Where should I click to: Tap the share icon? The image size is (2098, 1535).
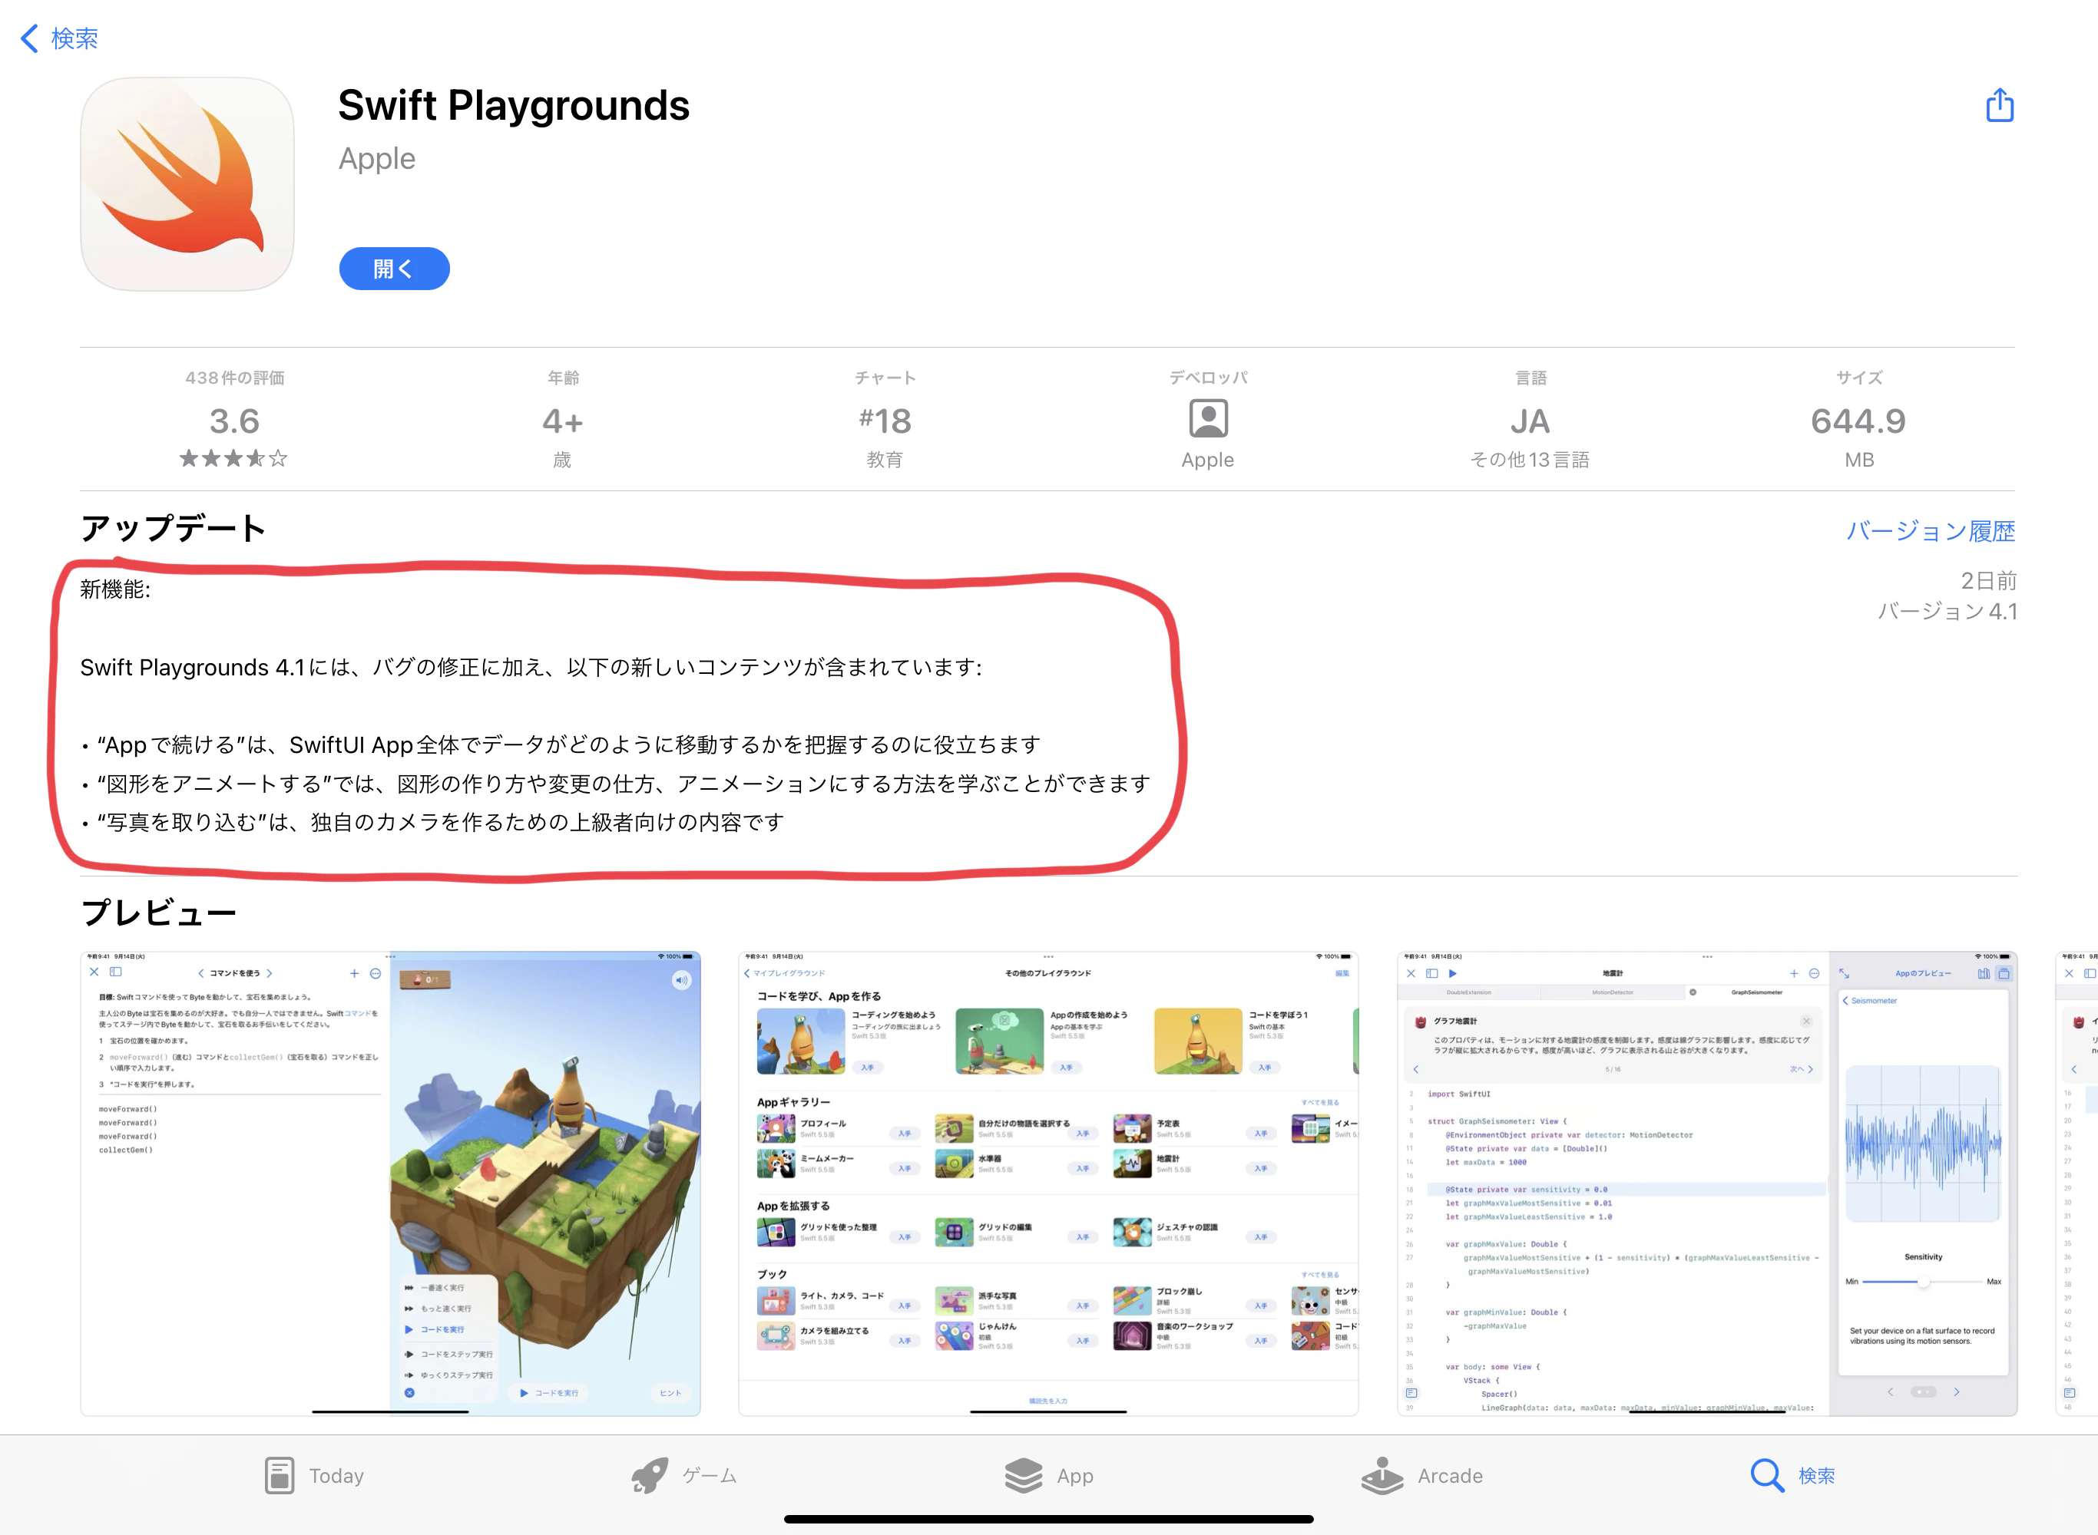[2000, 105]
